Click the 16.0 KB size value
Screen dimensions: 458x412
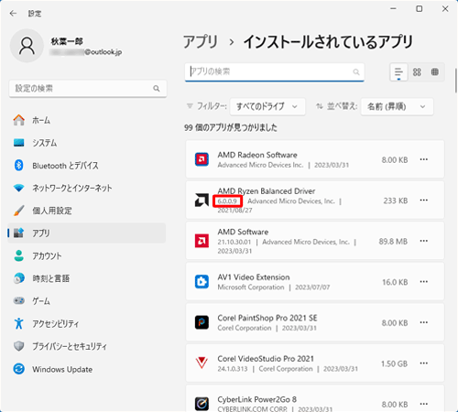point(395,282)
